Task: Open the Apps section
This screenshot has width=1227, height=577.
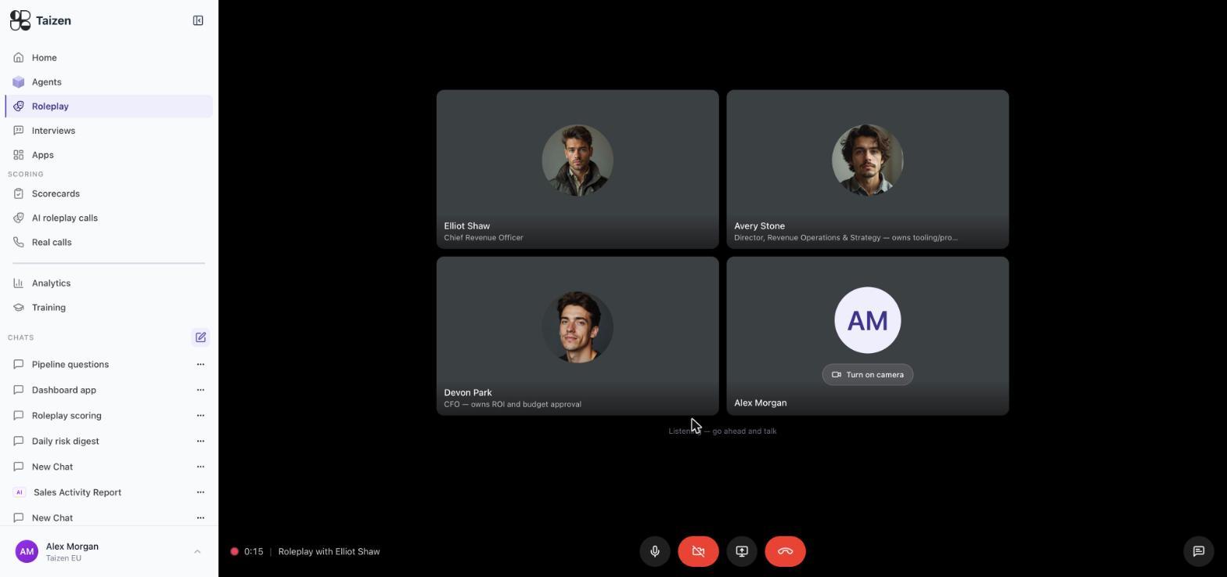Action: [x=109, y=154]
